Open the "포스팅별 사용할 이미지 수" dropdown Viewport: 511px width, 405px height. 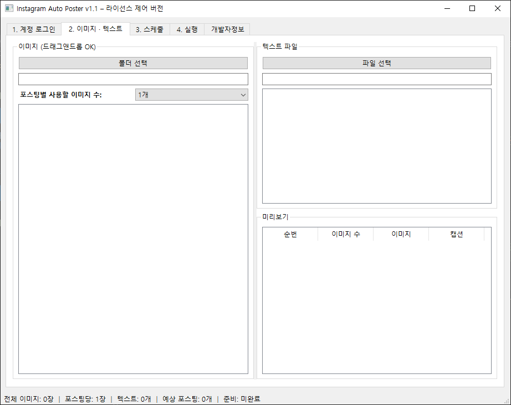tap(242, 95)
